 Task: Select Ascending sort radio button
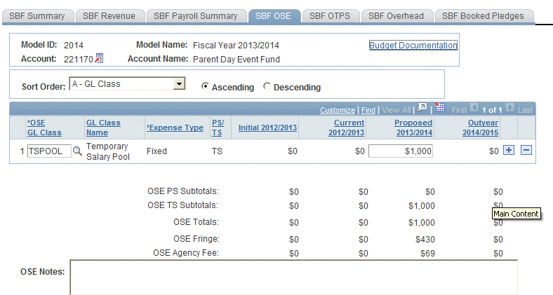(205, 87)
